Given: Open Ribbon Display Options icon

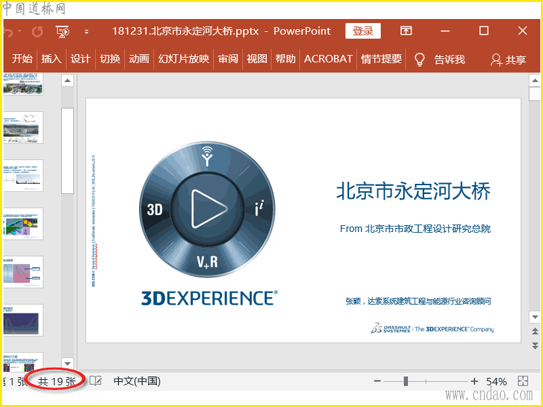Looking at the screenshot, I should (x=406, y=31).
